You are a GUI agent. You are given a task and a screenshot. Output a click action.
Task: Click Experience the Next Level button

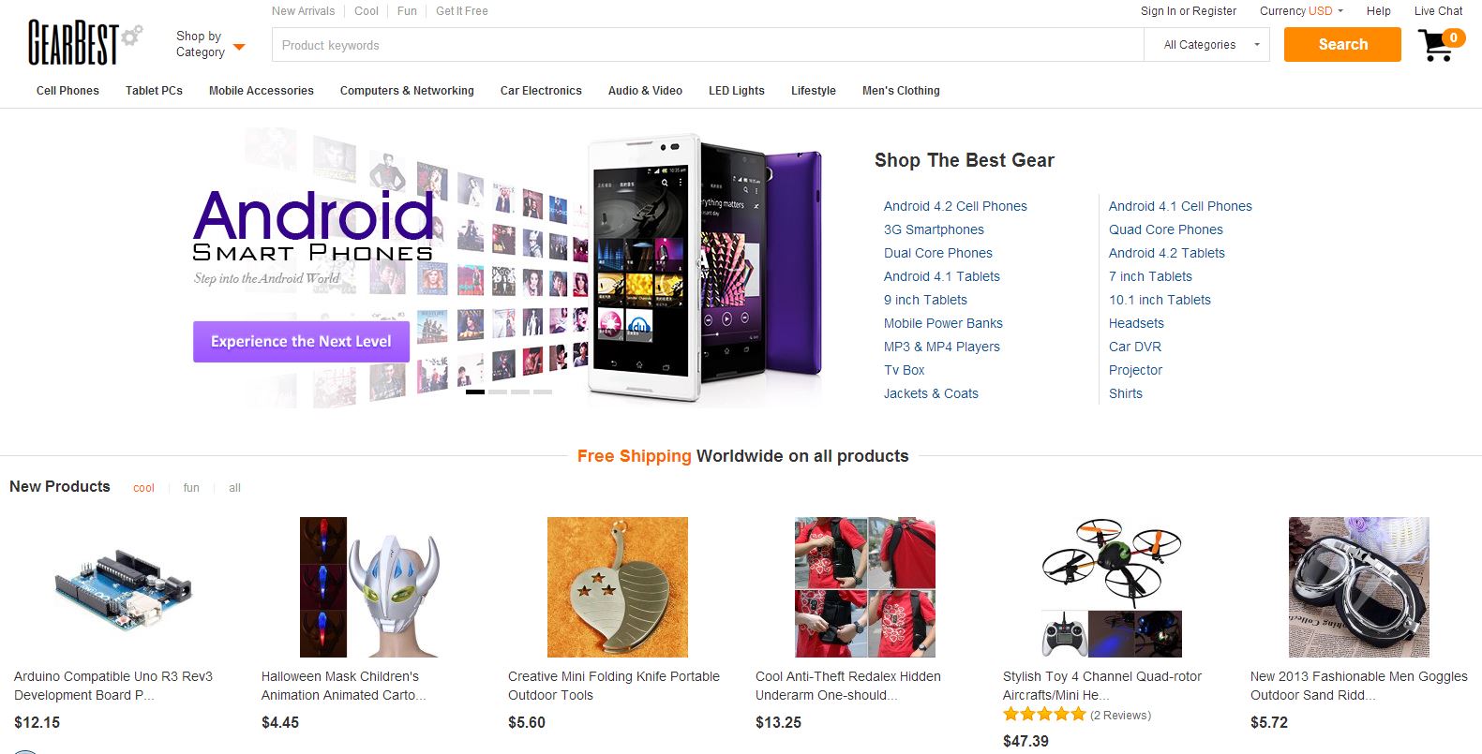click(301, 342)
